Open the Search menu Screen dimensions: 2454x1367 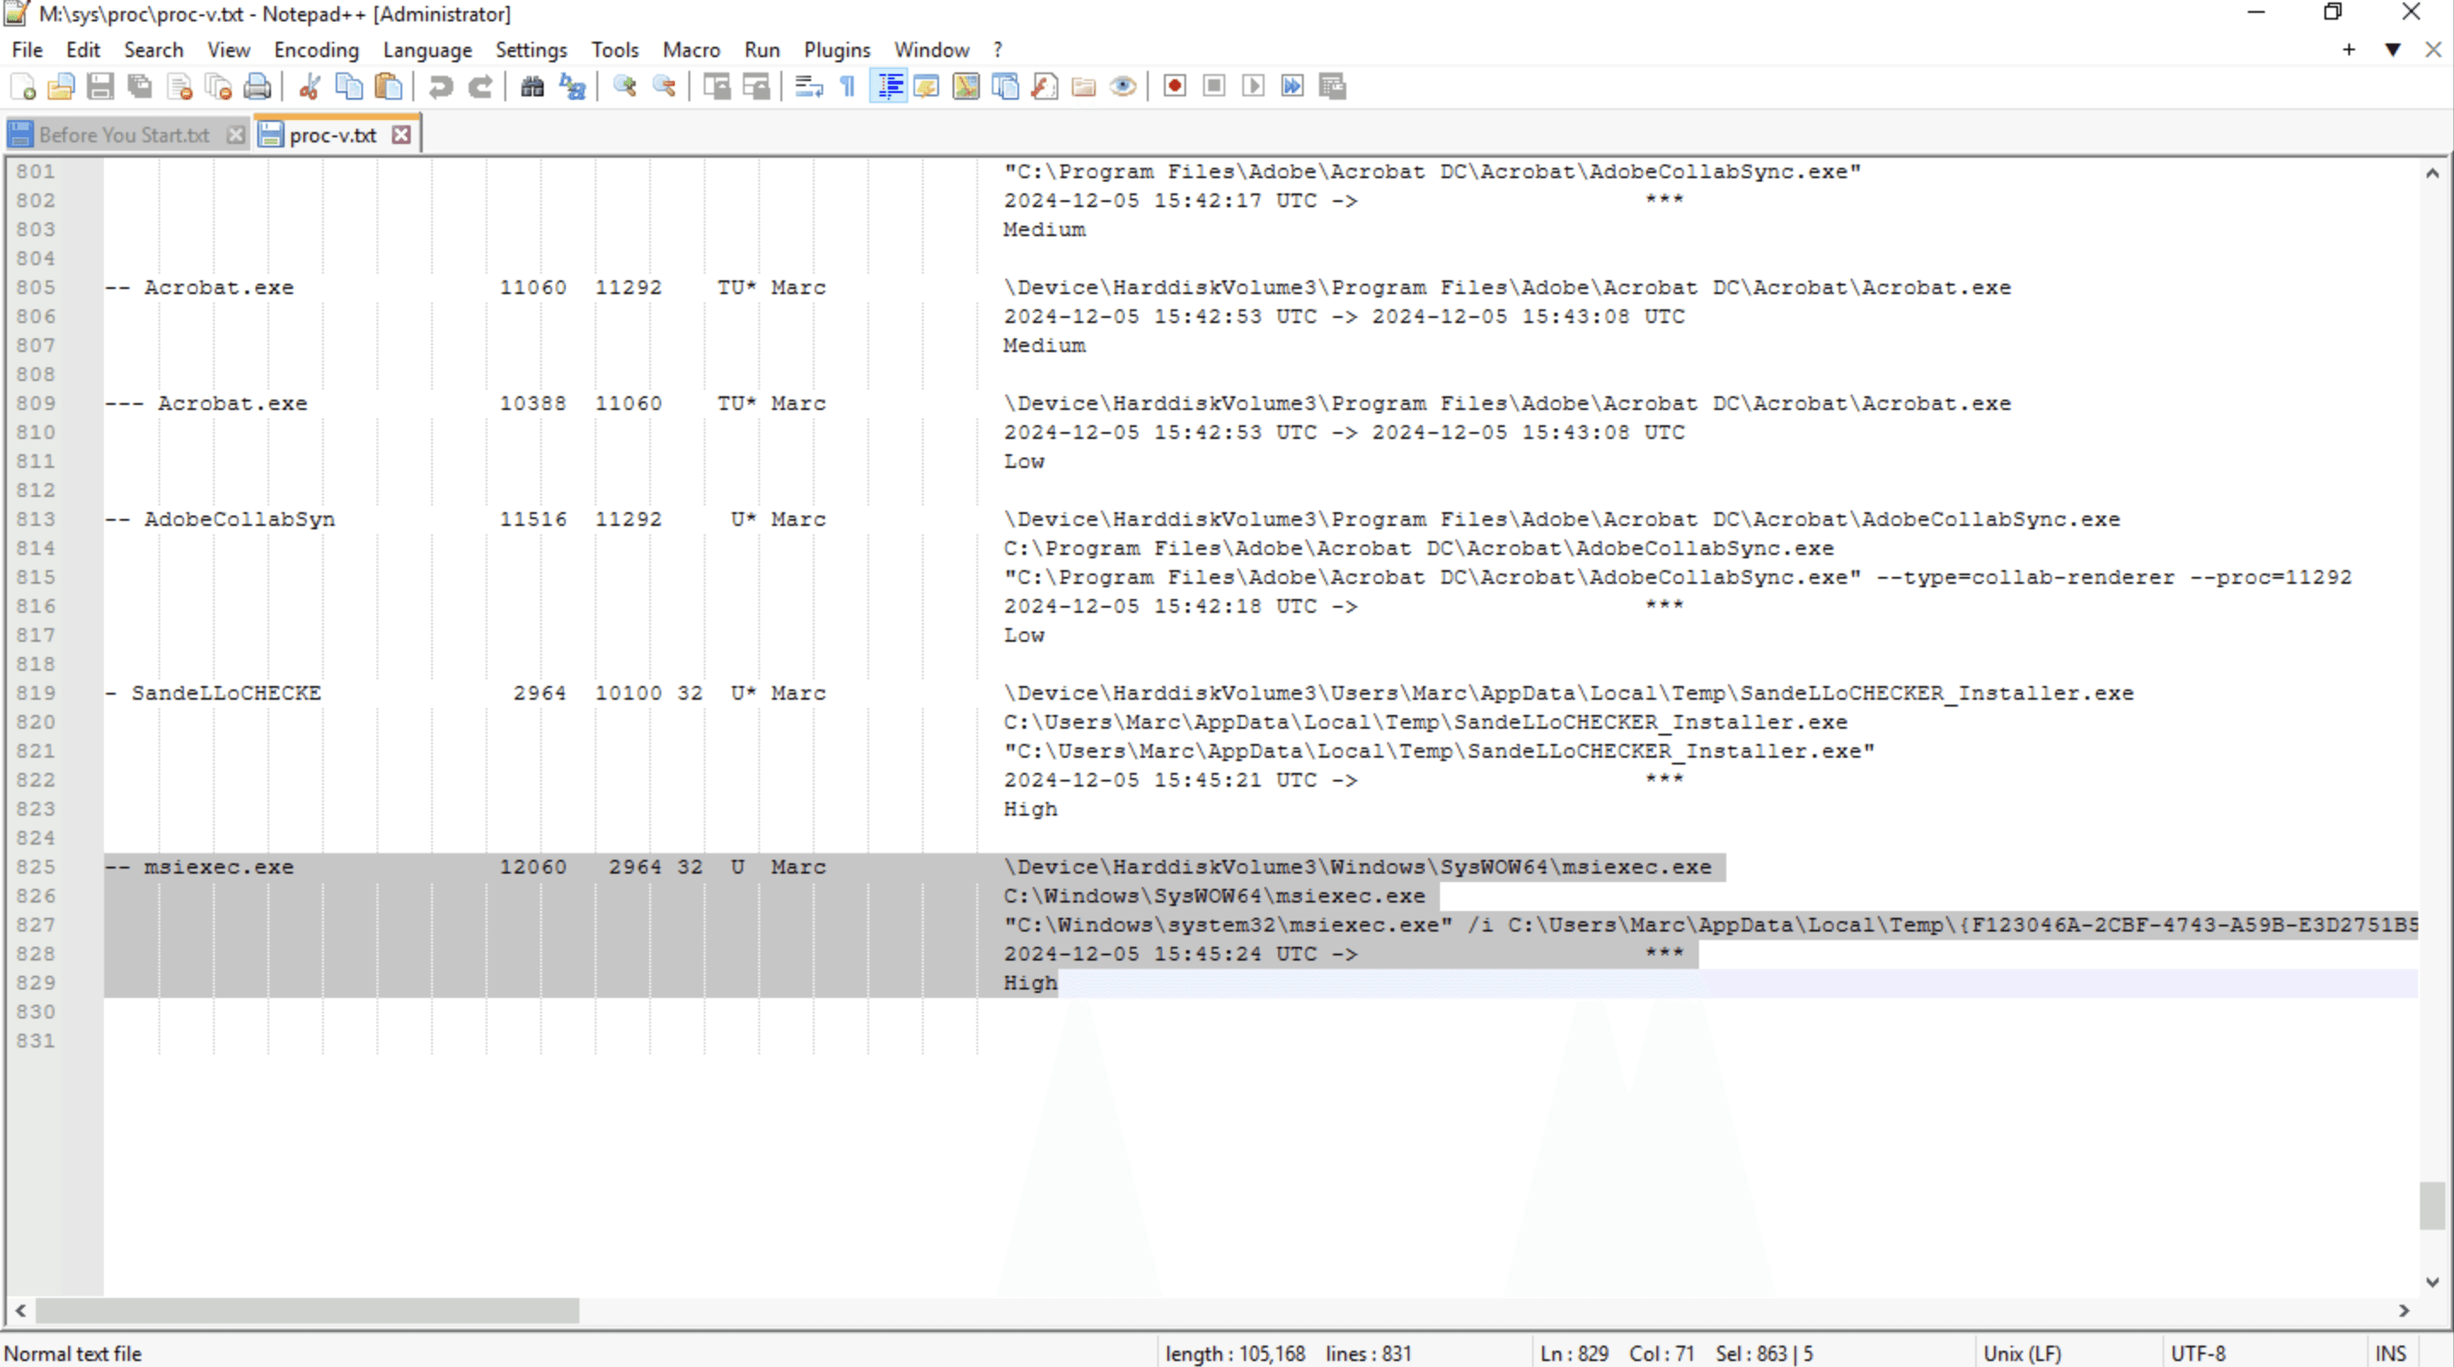(x=153, y=49)
